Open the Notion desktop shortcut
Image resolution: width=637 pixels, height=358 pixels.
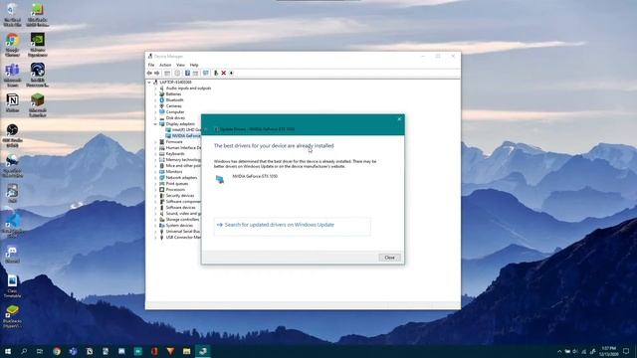coord(12,102)
